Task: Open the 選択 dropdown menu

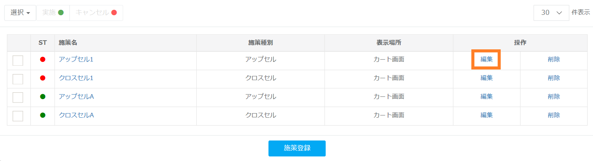Action: point(20,13)
